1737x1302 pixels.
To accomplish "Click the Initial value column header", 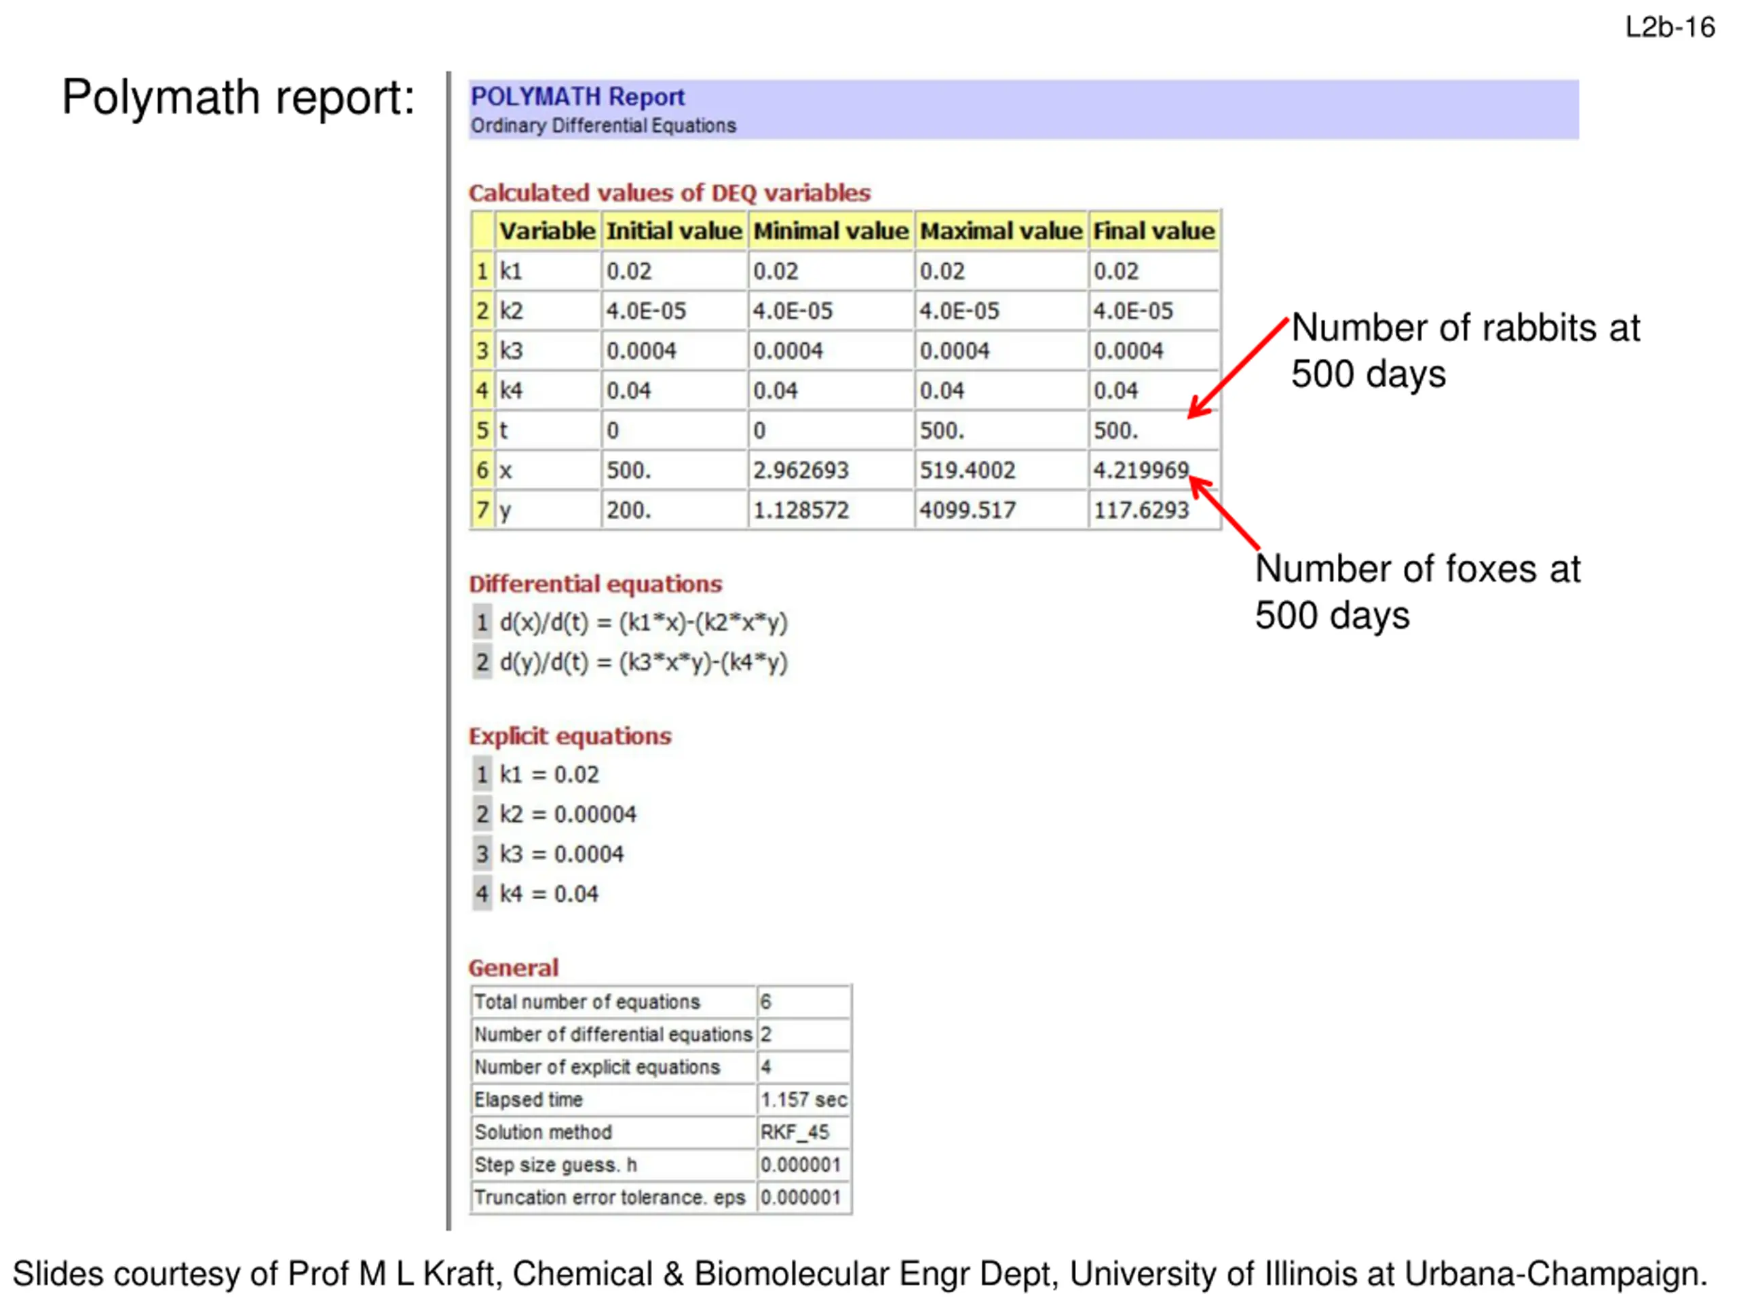I will pos(674,231).
